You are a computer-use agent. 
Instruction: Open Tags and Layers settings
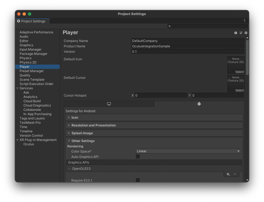pyautogui.click(x=32, y=118)
